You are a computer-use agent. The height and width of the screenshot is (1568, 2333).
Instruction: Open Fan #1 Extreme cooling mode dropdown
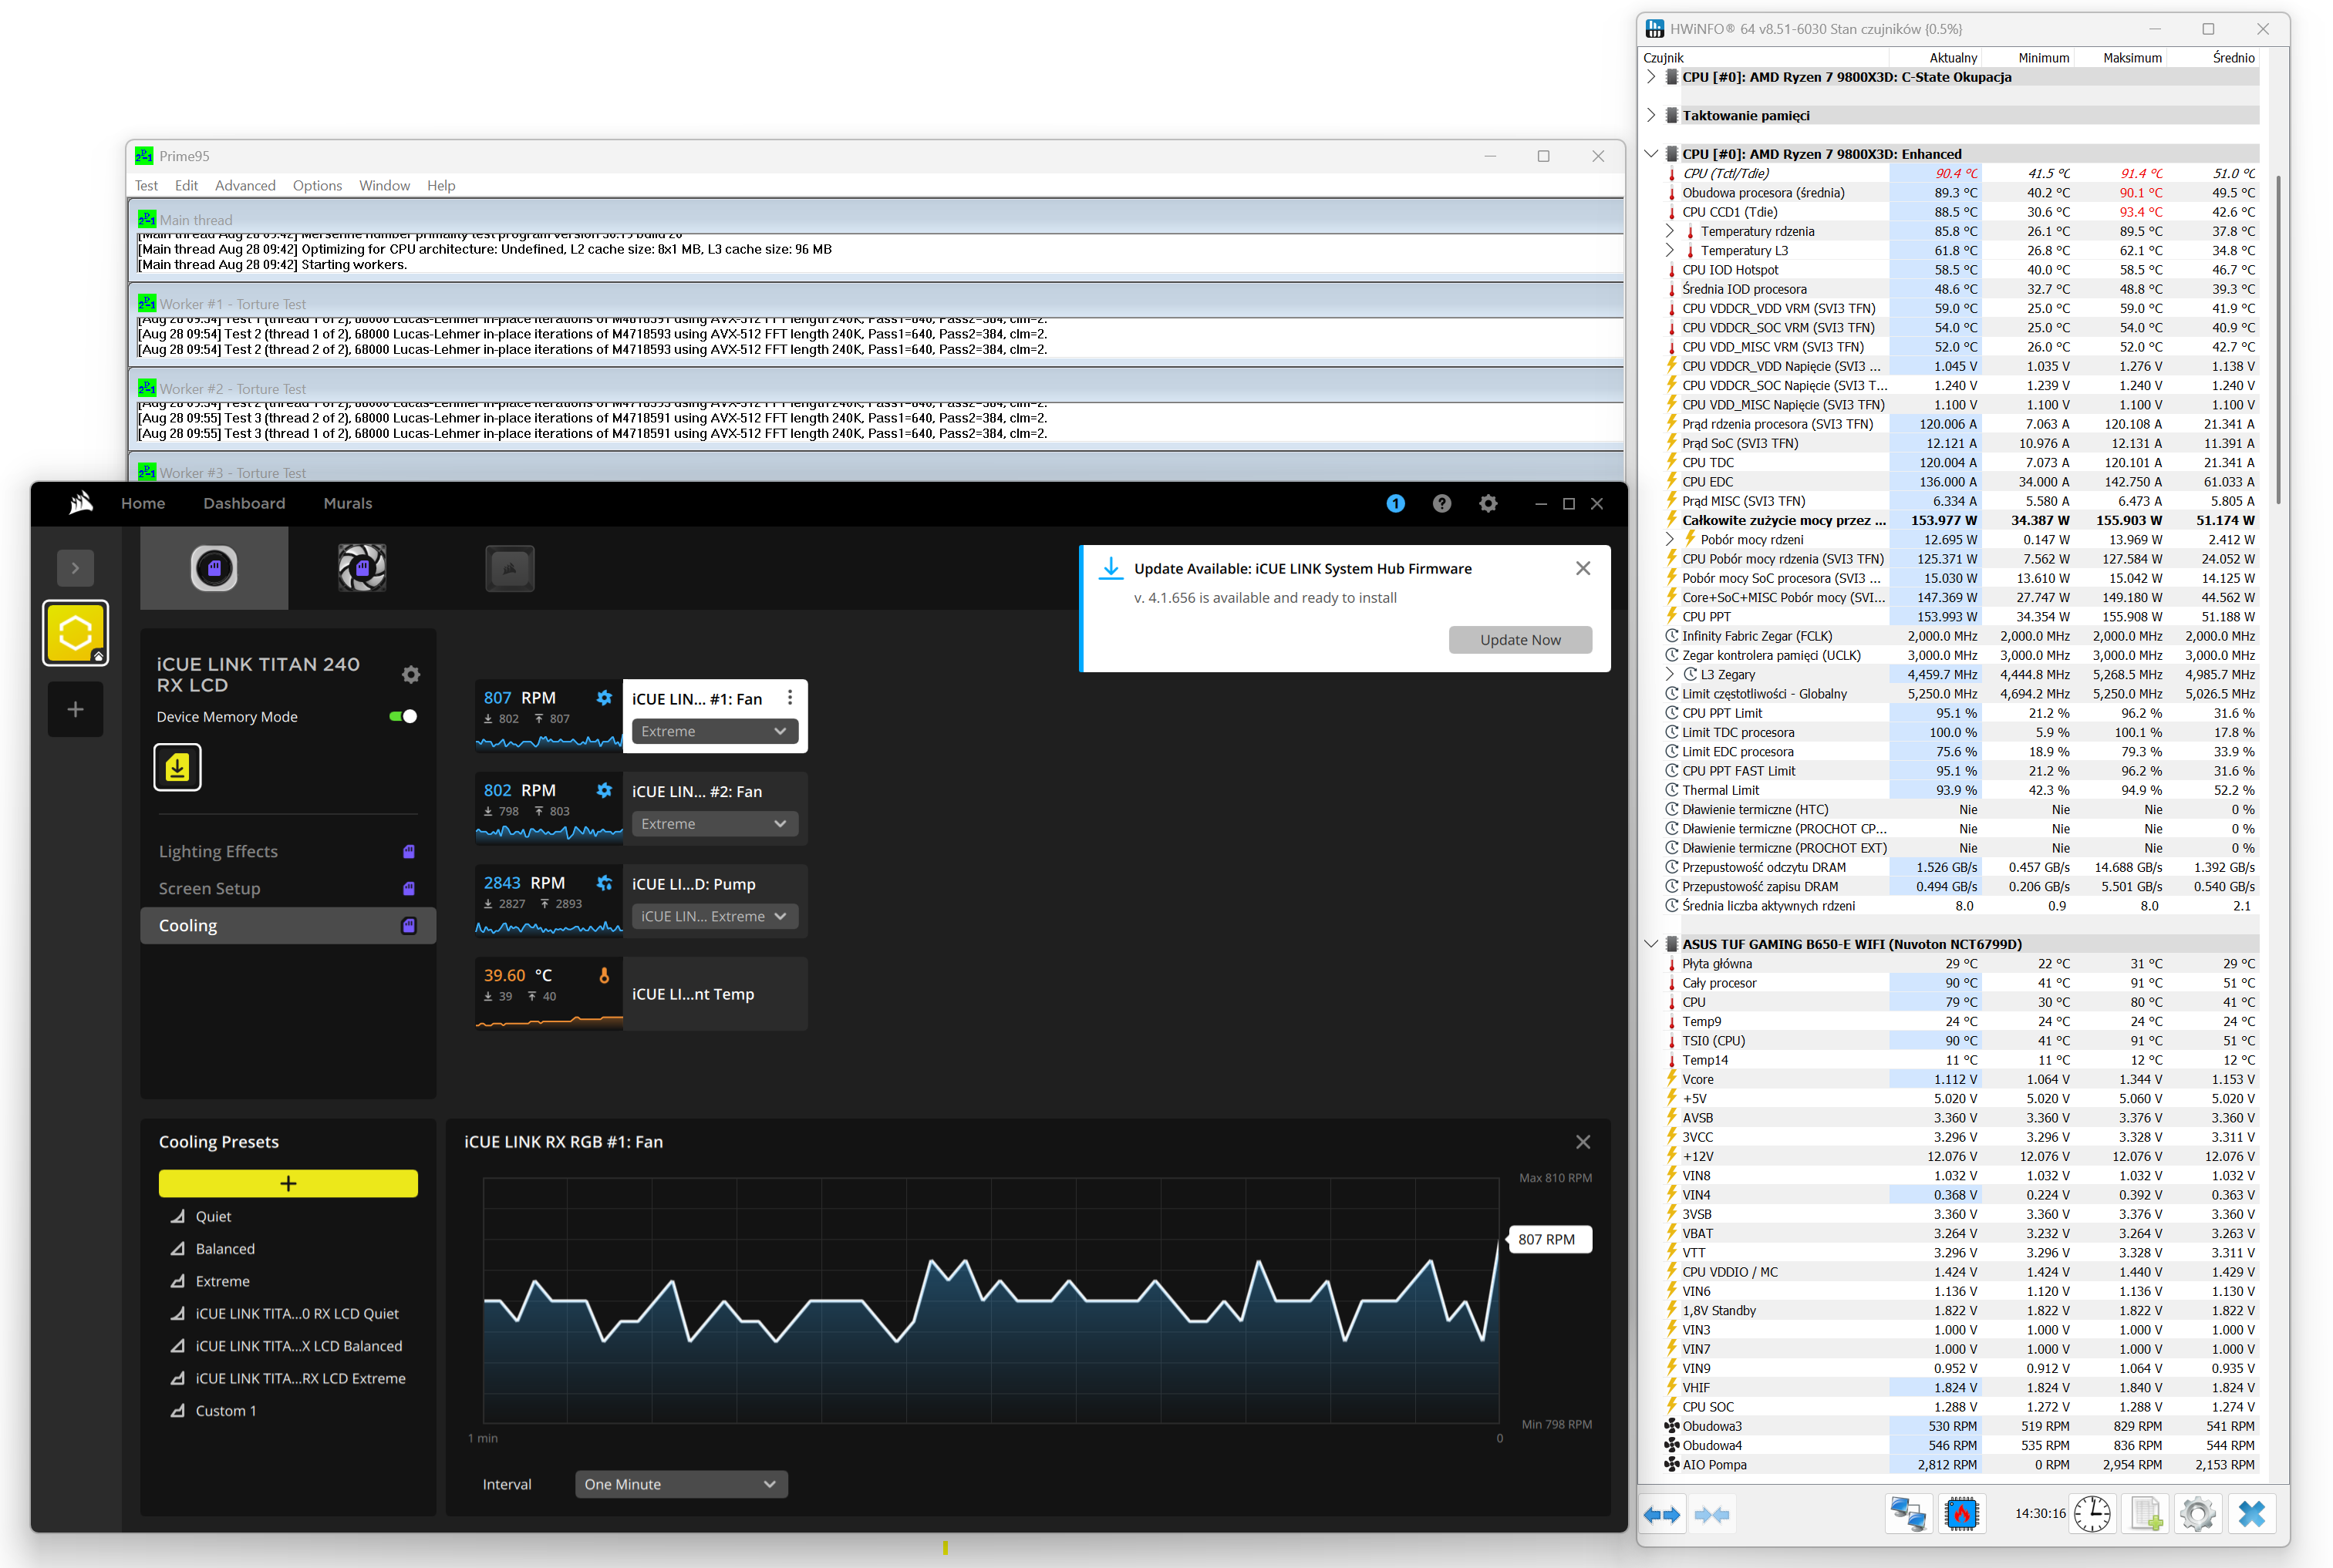coord(714,731)
